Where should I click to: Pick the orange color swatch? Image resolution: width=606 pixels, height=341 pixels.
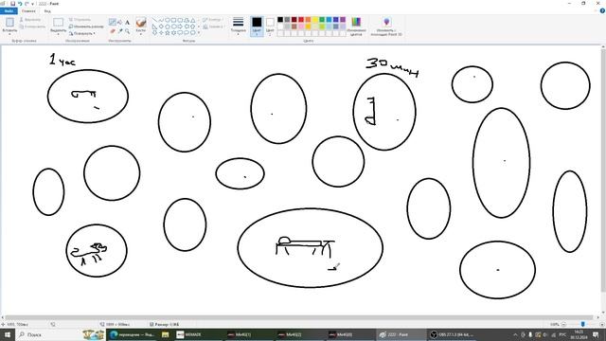[x=308, y=20]
